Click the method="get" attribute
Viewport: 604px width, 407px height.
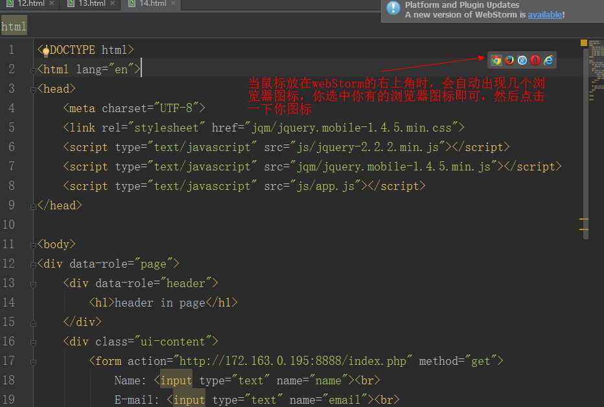[458, 361]
